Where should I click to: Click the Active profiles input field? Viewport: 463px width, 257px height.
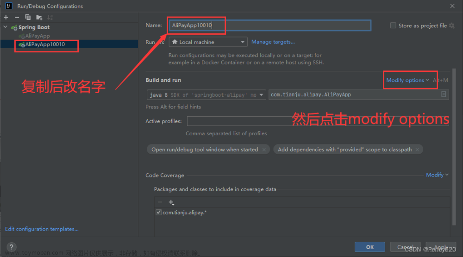318,121
